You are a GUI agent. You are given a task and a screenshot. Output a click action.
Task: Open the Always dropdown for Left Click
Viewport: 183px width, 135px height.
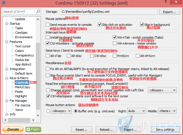click(x=162, y=90)
